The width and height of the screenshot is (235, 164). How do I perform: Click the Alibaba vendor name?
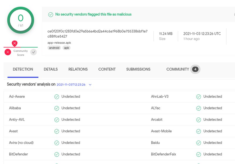point(15,108)
